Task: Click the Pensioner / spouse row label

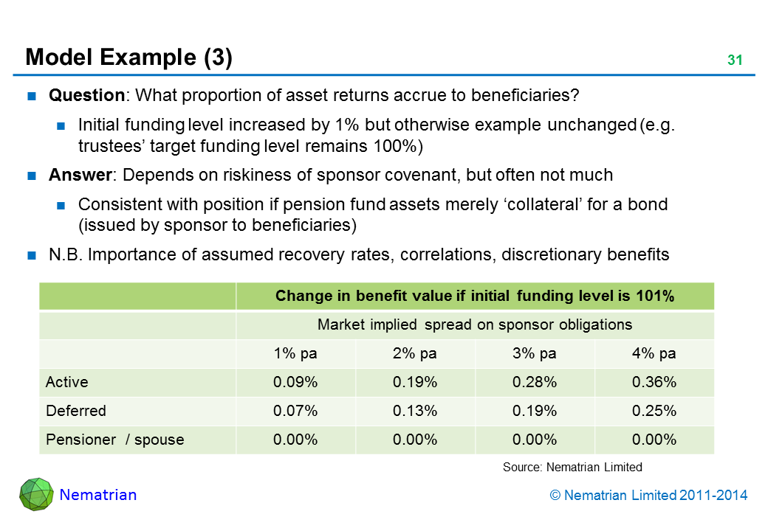Action: click(114, 440)
